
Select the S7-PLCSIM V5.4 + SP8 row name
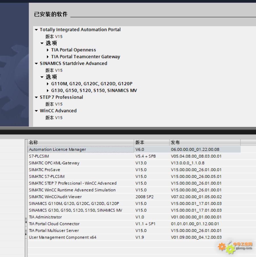pyautogui.click(x=39, y=156)
